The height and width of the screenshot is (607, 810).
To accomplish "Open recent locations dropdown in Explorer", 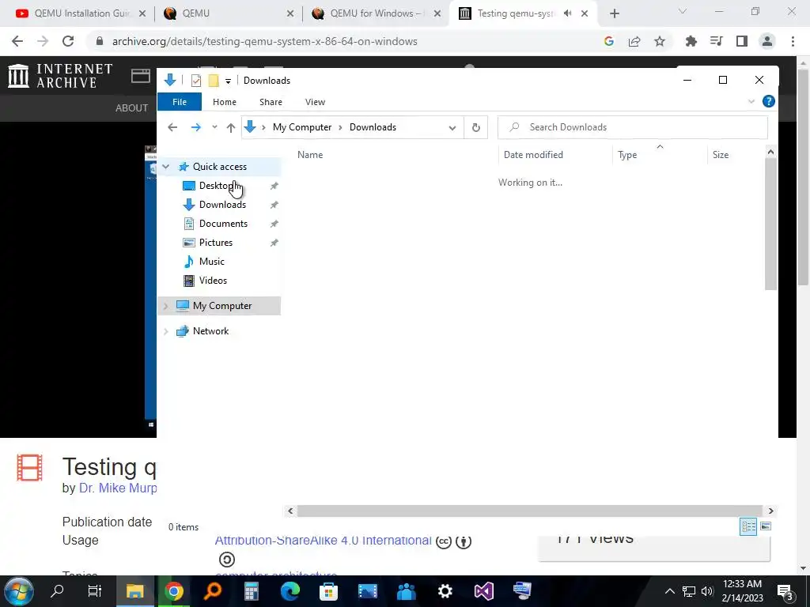I will 214,127.
